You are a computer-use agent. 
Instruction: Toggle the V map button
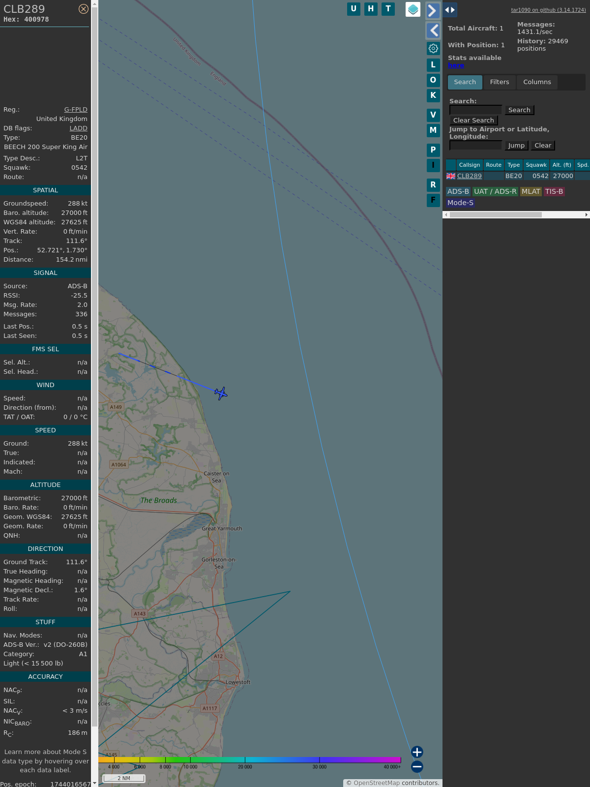click(x=433, y=115)
